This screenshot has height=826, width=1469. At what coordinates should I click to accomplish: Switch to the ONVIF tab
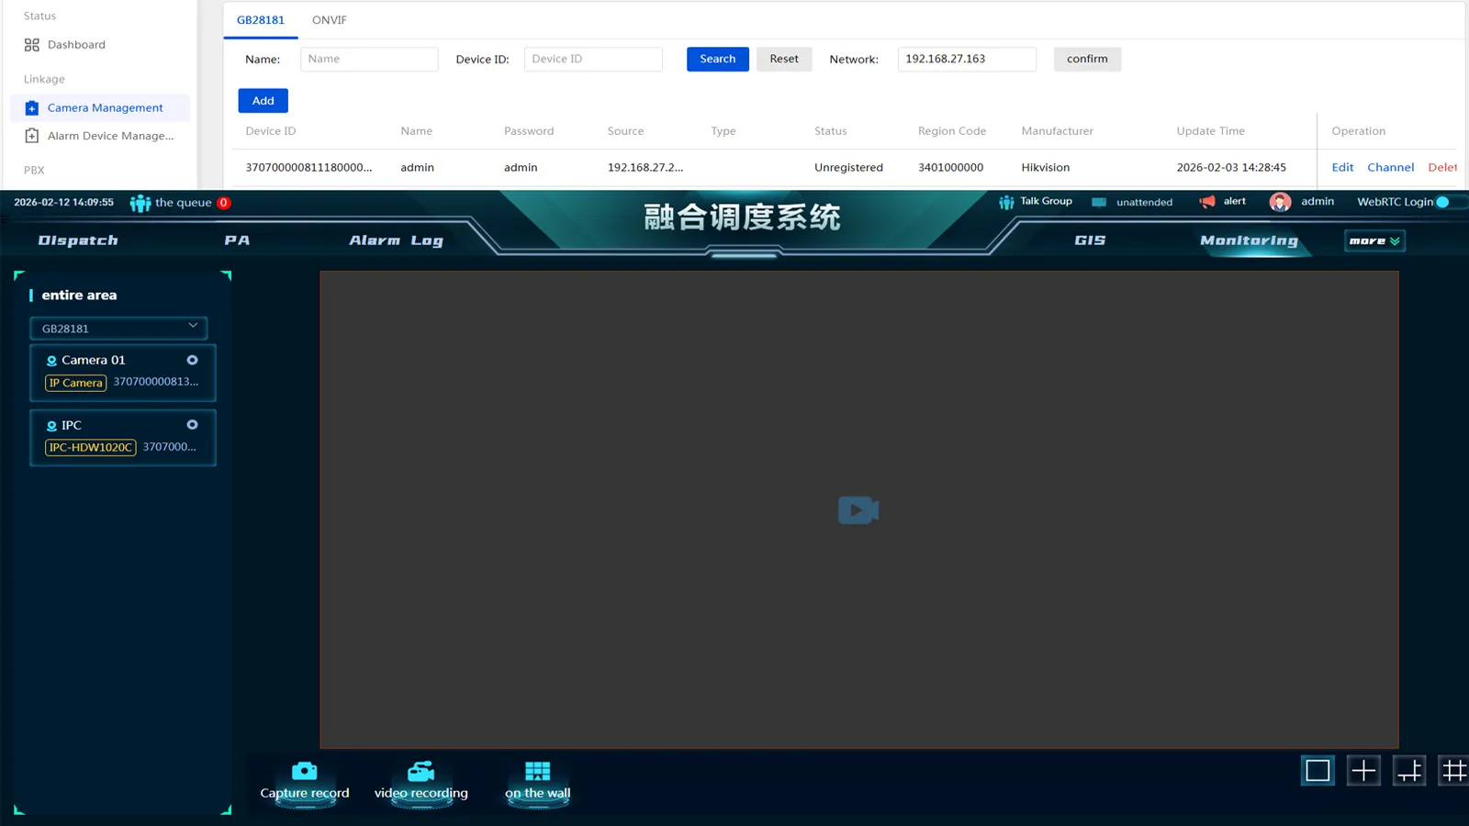329,19
